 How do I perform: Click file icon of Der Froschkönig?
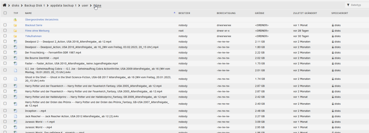tap(15, 53)
